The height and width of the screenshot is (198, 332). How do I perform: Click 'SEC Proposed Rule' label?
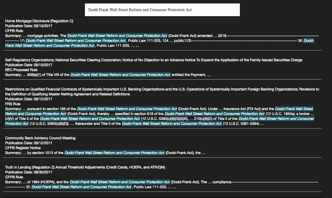coord(21,70)
